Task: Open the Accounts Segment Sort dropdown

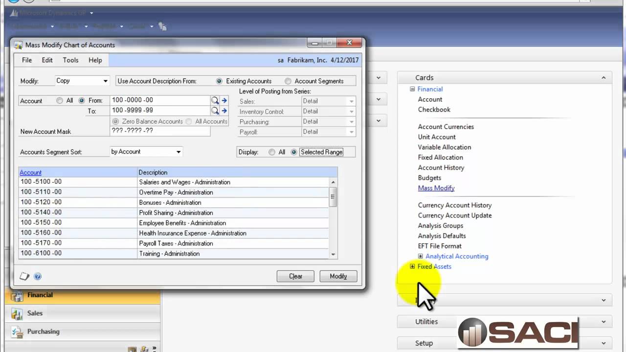Action: (179, 152)
